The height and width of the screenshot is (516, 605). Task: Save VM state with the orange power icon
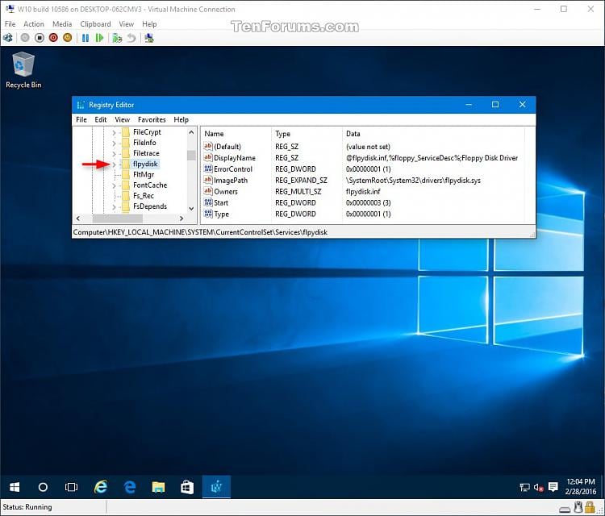(68, 38)
